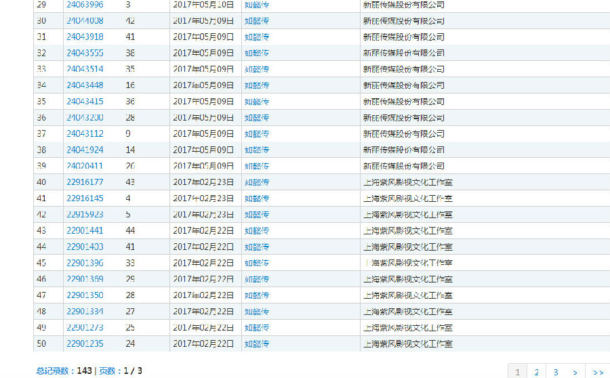Open registration number 24043514 link

coord(85,69)
